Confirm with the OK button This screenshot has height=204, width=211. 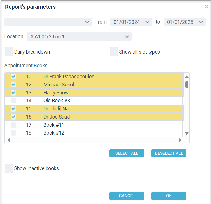coord(169,196)
